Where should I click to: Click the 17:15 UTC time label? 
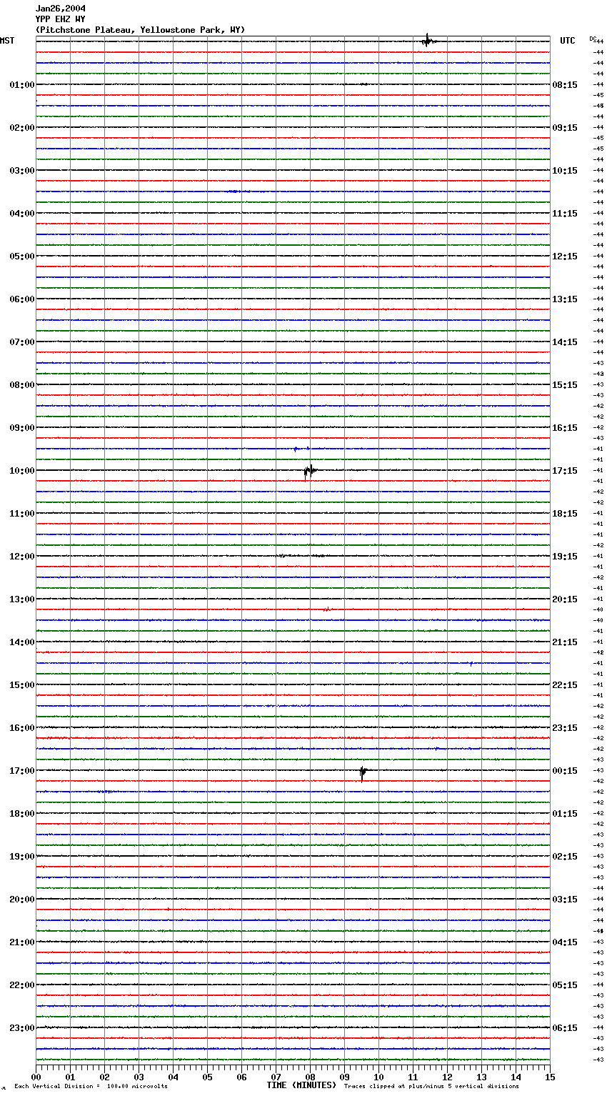pyautogui.click(x=565, y=471)
